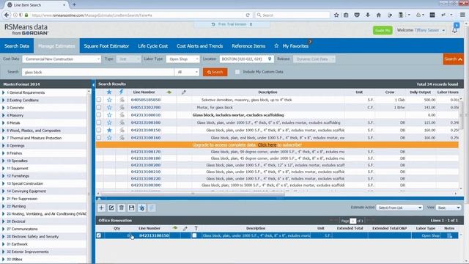469x264 pixels.
Task: Open the Labor Type dropdown
Action: click(182, 59)
